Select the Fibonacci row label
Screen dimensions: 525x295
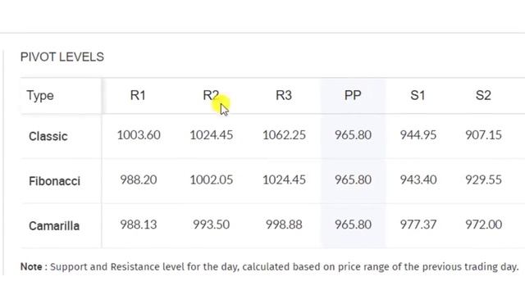pyautogui.click(x=55, y=181)
